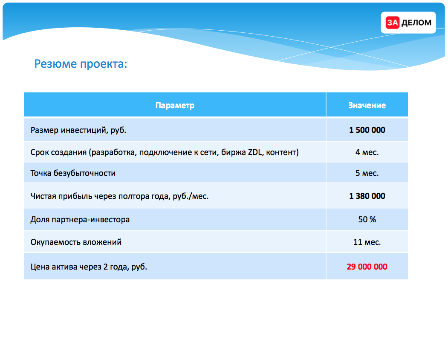Select the 'Резюме проекта:' heading
Screen dimensions: 448x339
pos(81,63)
